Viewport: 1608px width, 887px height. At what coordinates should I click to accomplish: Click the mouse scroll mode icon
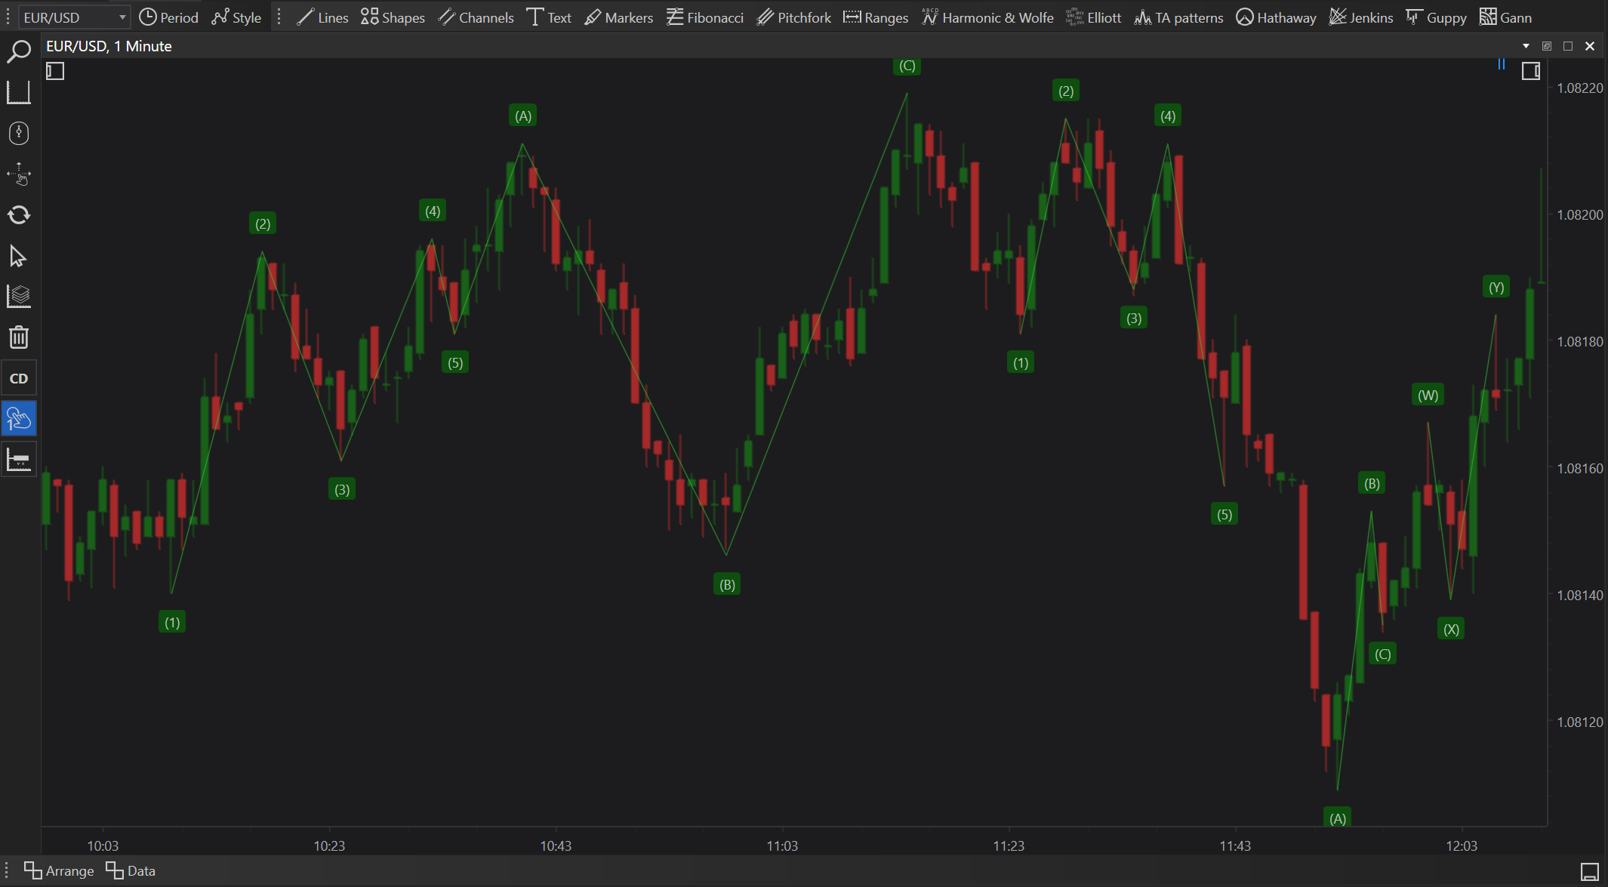[x=18, y=134]
